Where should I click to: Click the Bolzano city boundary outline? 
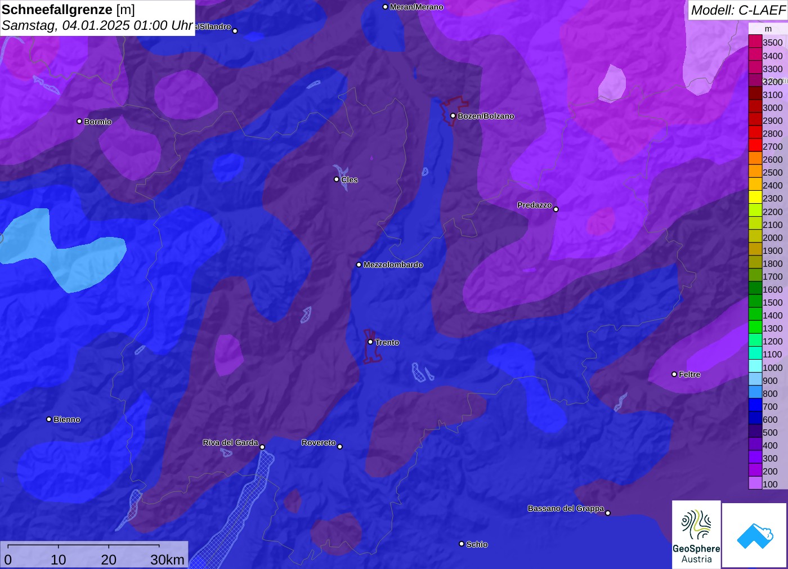454,110
